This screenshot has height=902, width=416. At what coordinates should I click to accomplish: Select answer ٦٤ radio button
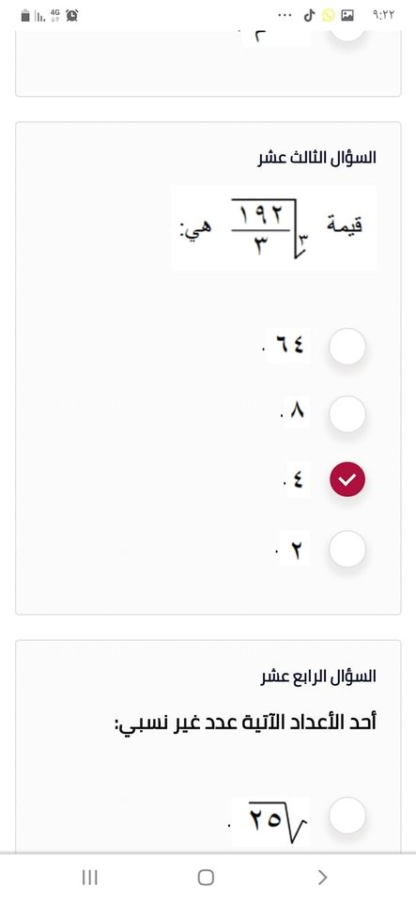pyautogui.click(x=347, y=347)
